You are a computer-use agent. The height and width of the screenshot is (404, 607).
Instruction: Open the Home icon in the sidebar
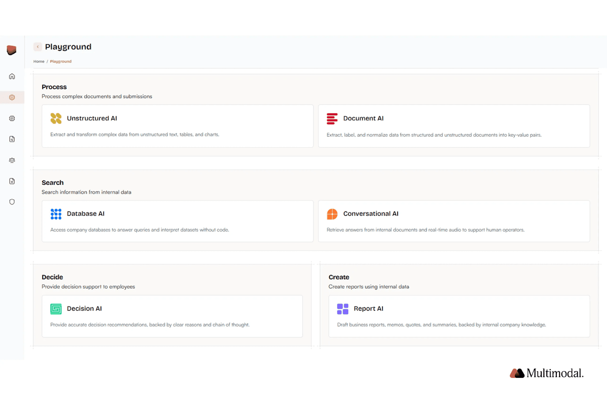[12, 77]
